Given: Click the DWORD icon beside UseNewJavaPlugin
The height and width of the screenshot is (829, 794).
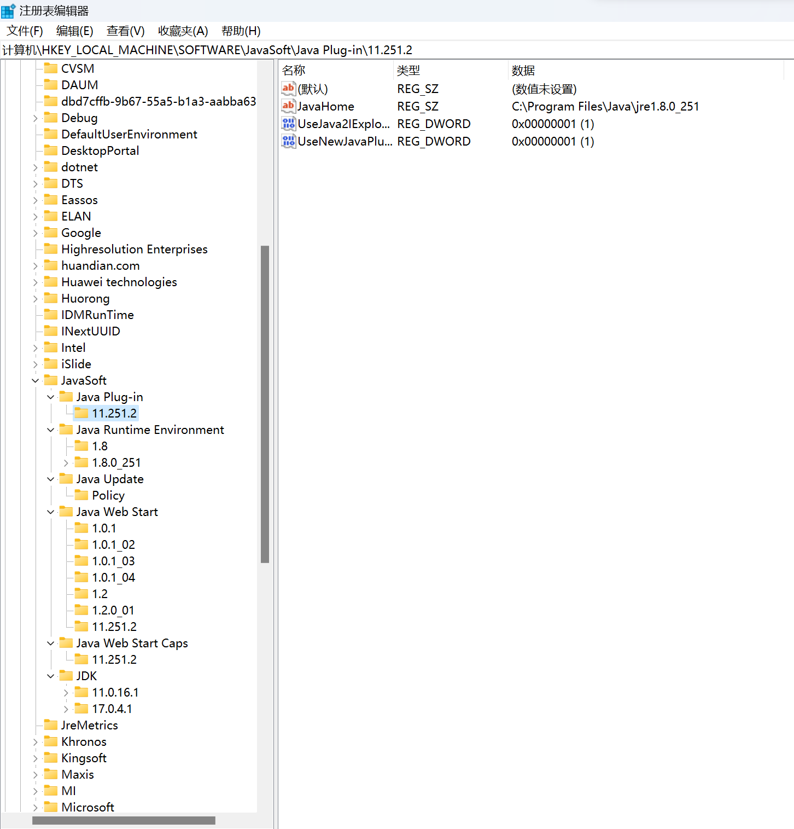Looking at the screenshot, I should click(288, 141).
